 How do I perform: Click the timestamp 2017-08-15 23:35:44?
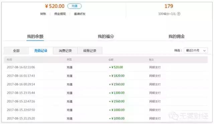pyautogui.click(x=21, y=93)
